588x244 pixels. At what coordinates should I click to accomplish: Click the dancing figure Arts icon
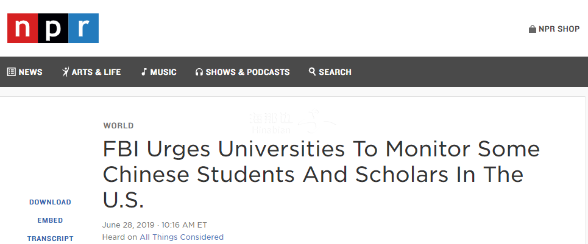tap(66, 72)
